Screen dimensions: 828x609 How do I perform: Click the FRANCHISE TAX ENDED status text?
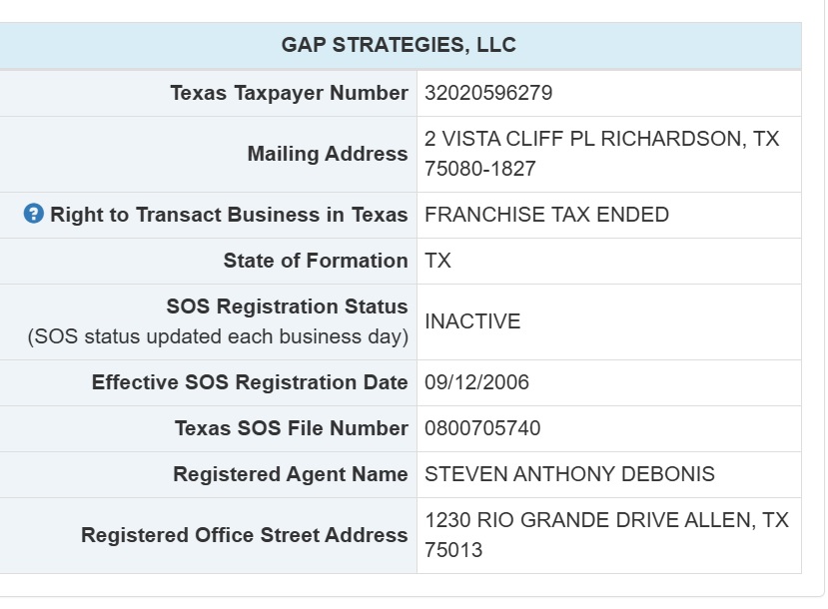(x=546, y=215)
